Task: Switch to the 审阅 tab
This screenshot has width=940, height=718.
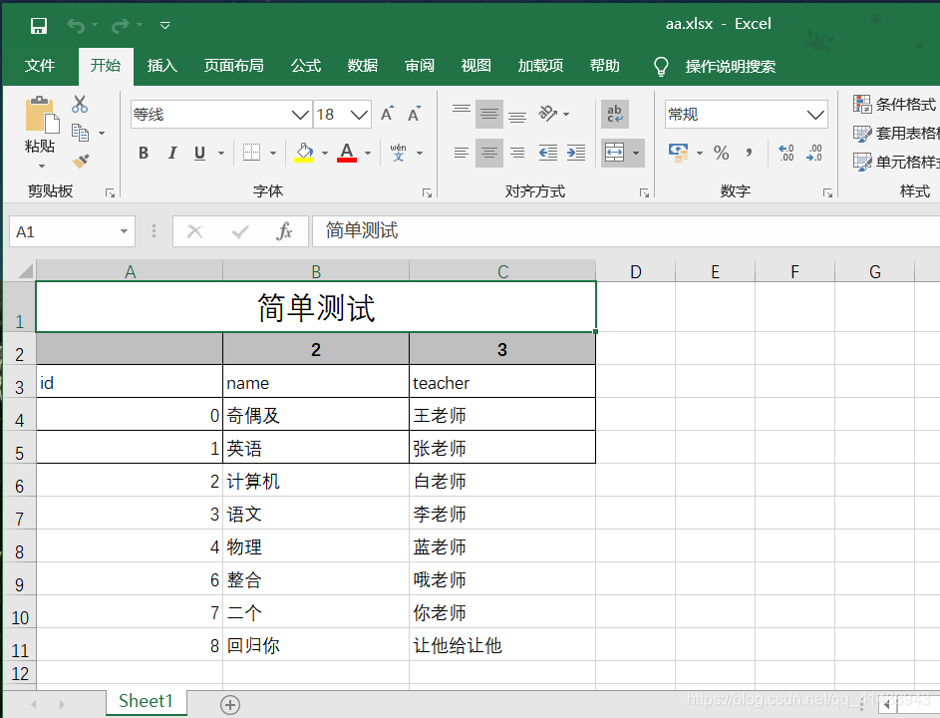Action: tap(420, 66)
